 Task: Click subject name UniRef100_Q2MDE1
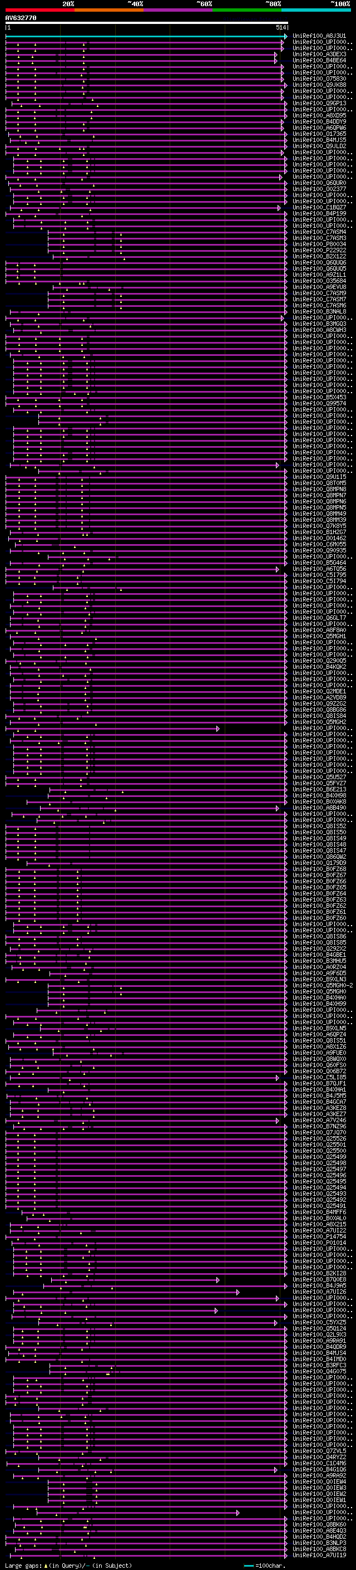(319, 691)
